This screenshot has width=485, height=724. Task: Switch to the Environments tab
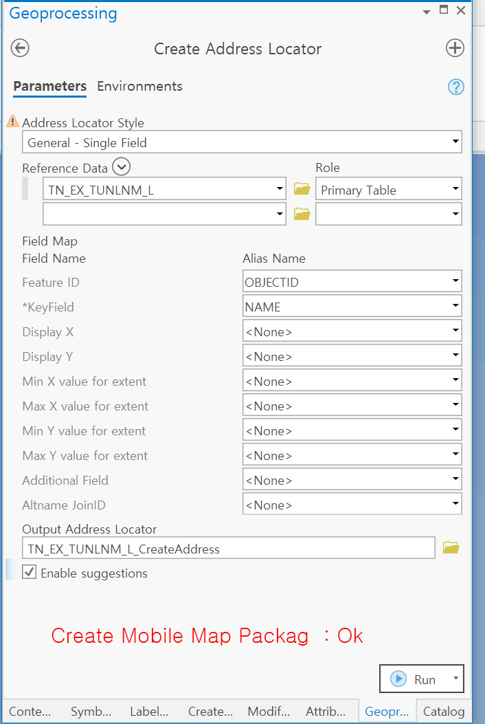139,87
